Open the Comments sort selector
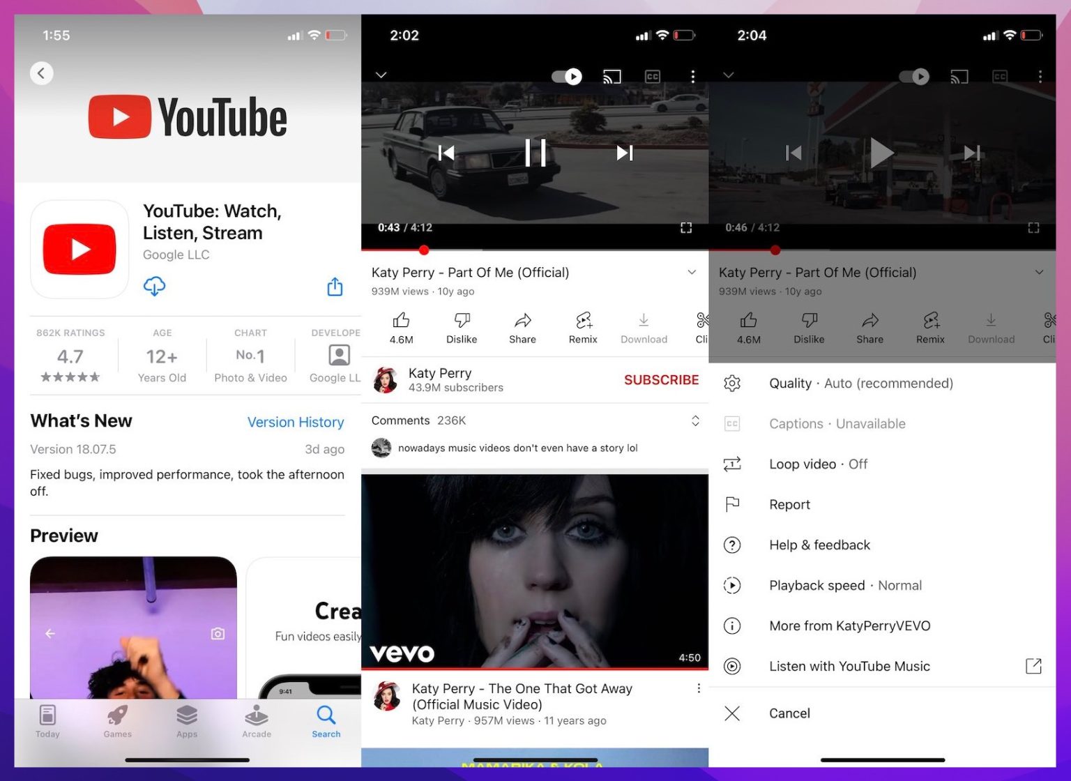Image resolution: width=1071 pixels, height=781 pixels. [695, 420]
